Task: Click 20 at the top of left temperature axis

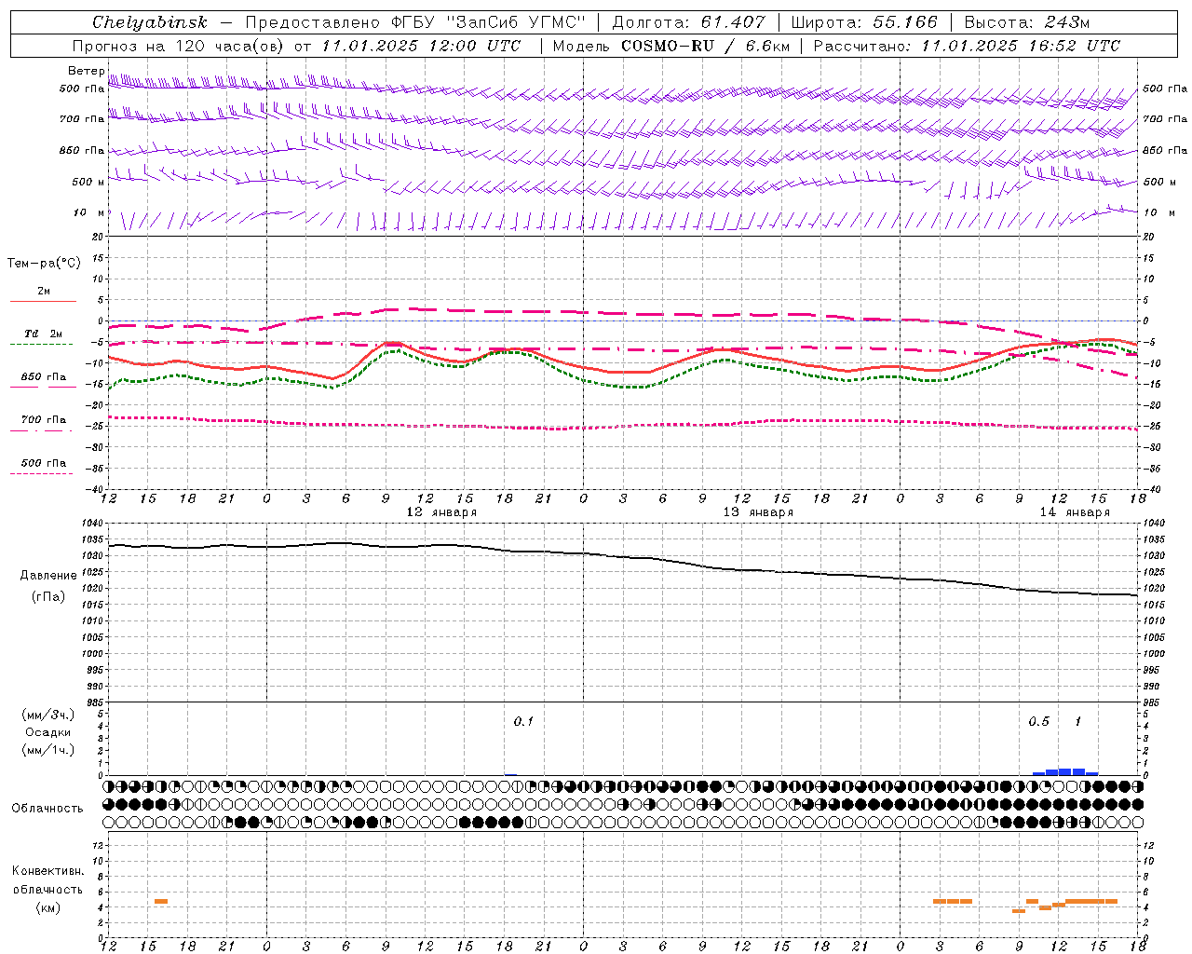Action: tap(99, 238)
